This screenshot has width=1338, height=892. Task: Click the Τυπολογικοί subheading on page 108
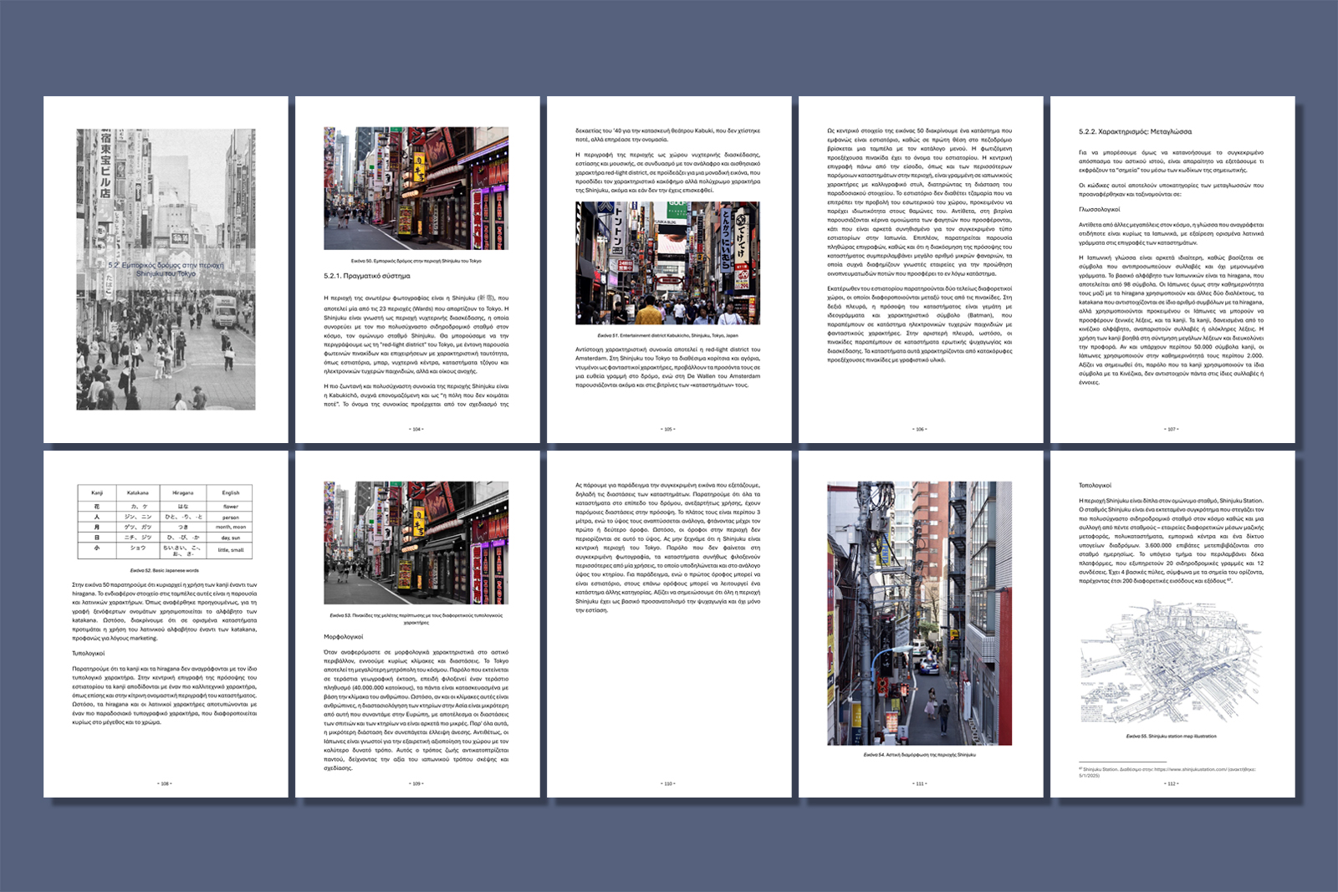(89, 654)
